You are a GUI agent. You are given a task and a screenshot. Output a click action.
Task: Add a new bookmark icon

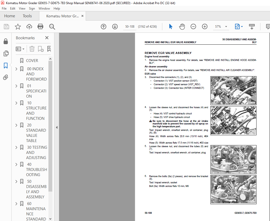point(41,49)
